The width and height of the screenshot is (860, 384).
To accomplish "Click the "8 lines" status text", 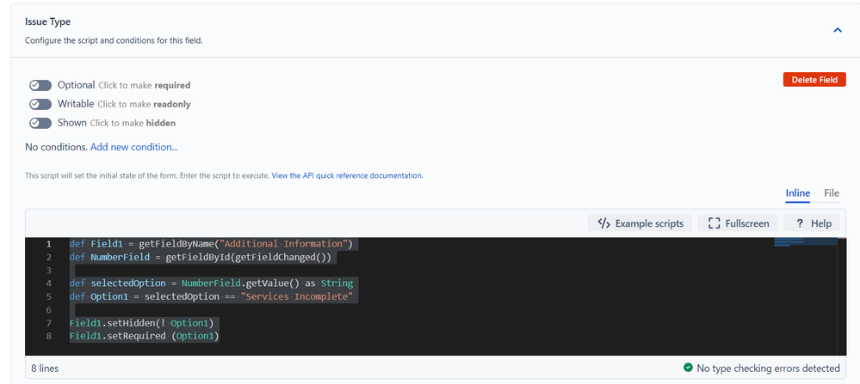I will click(x=45, y=369).
